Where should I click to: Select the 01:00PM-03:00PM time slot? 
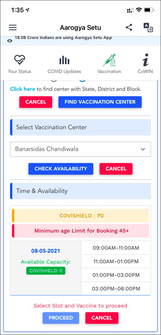(116, 275)
